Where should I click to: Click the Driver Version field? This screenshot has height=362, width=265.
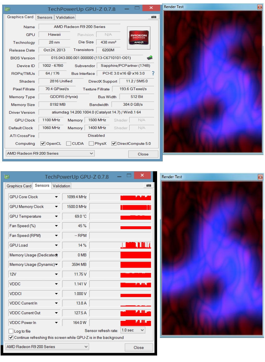pyautogui.click(x=96, y=112)
